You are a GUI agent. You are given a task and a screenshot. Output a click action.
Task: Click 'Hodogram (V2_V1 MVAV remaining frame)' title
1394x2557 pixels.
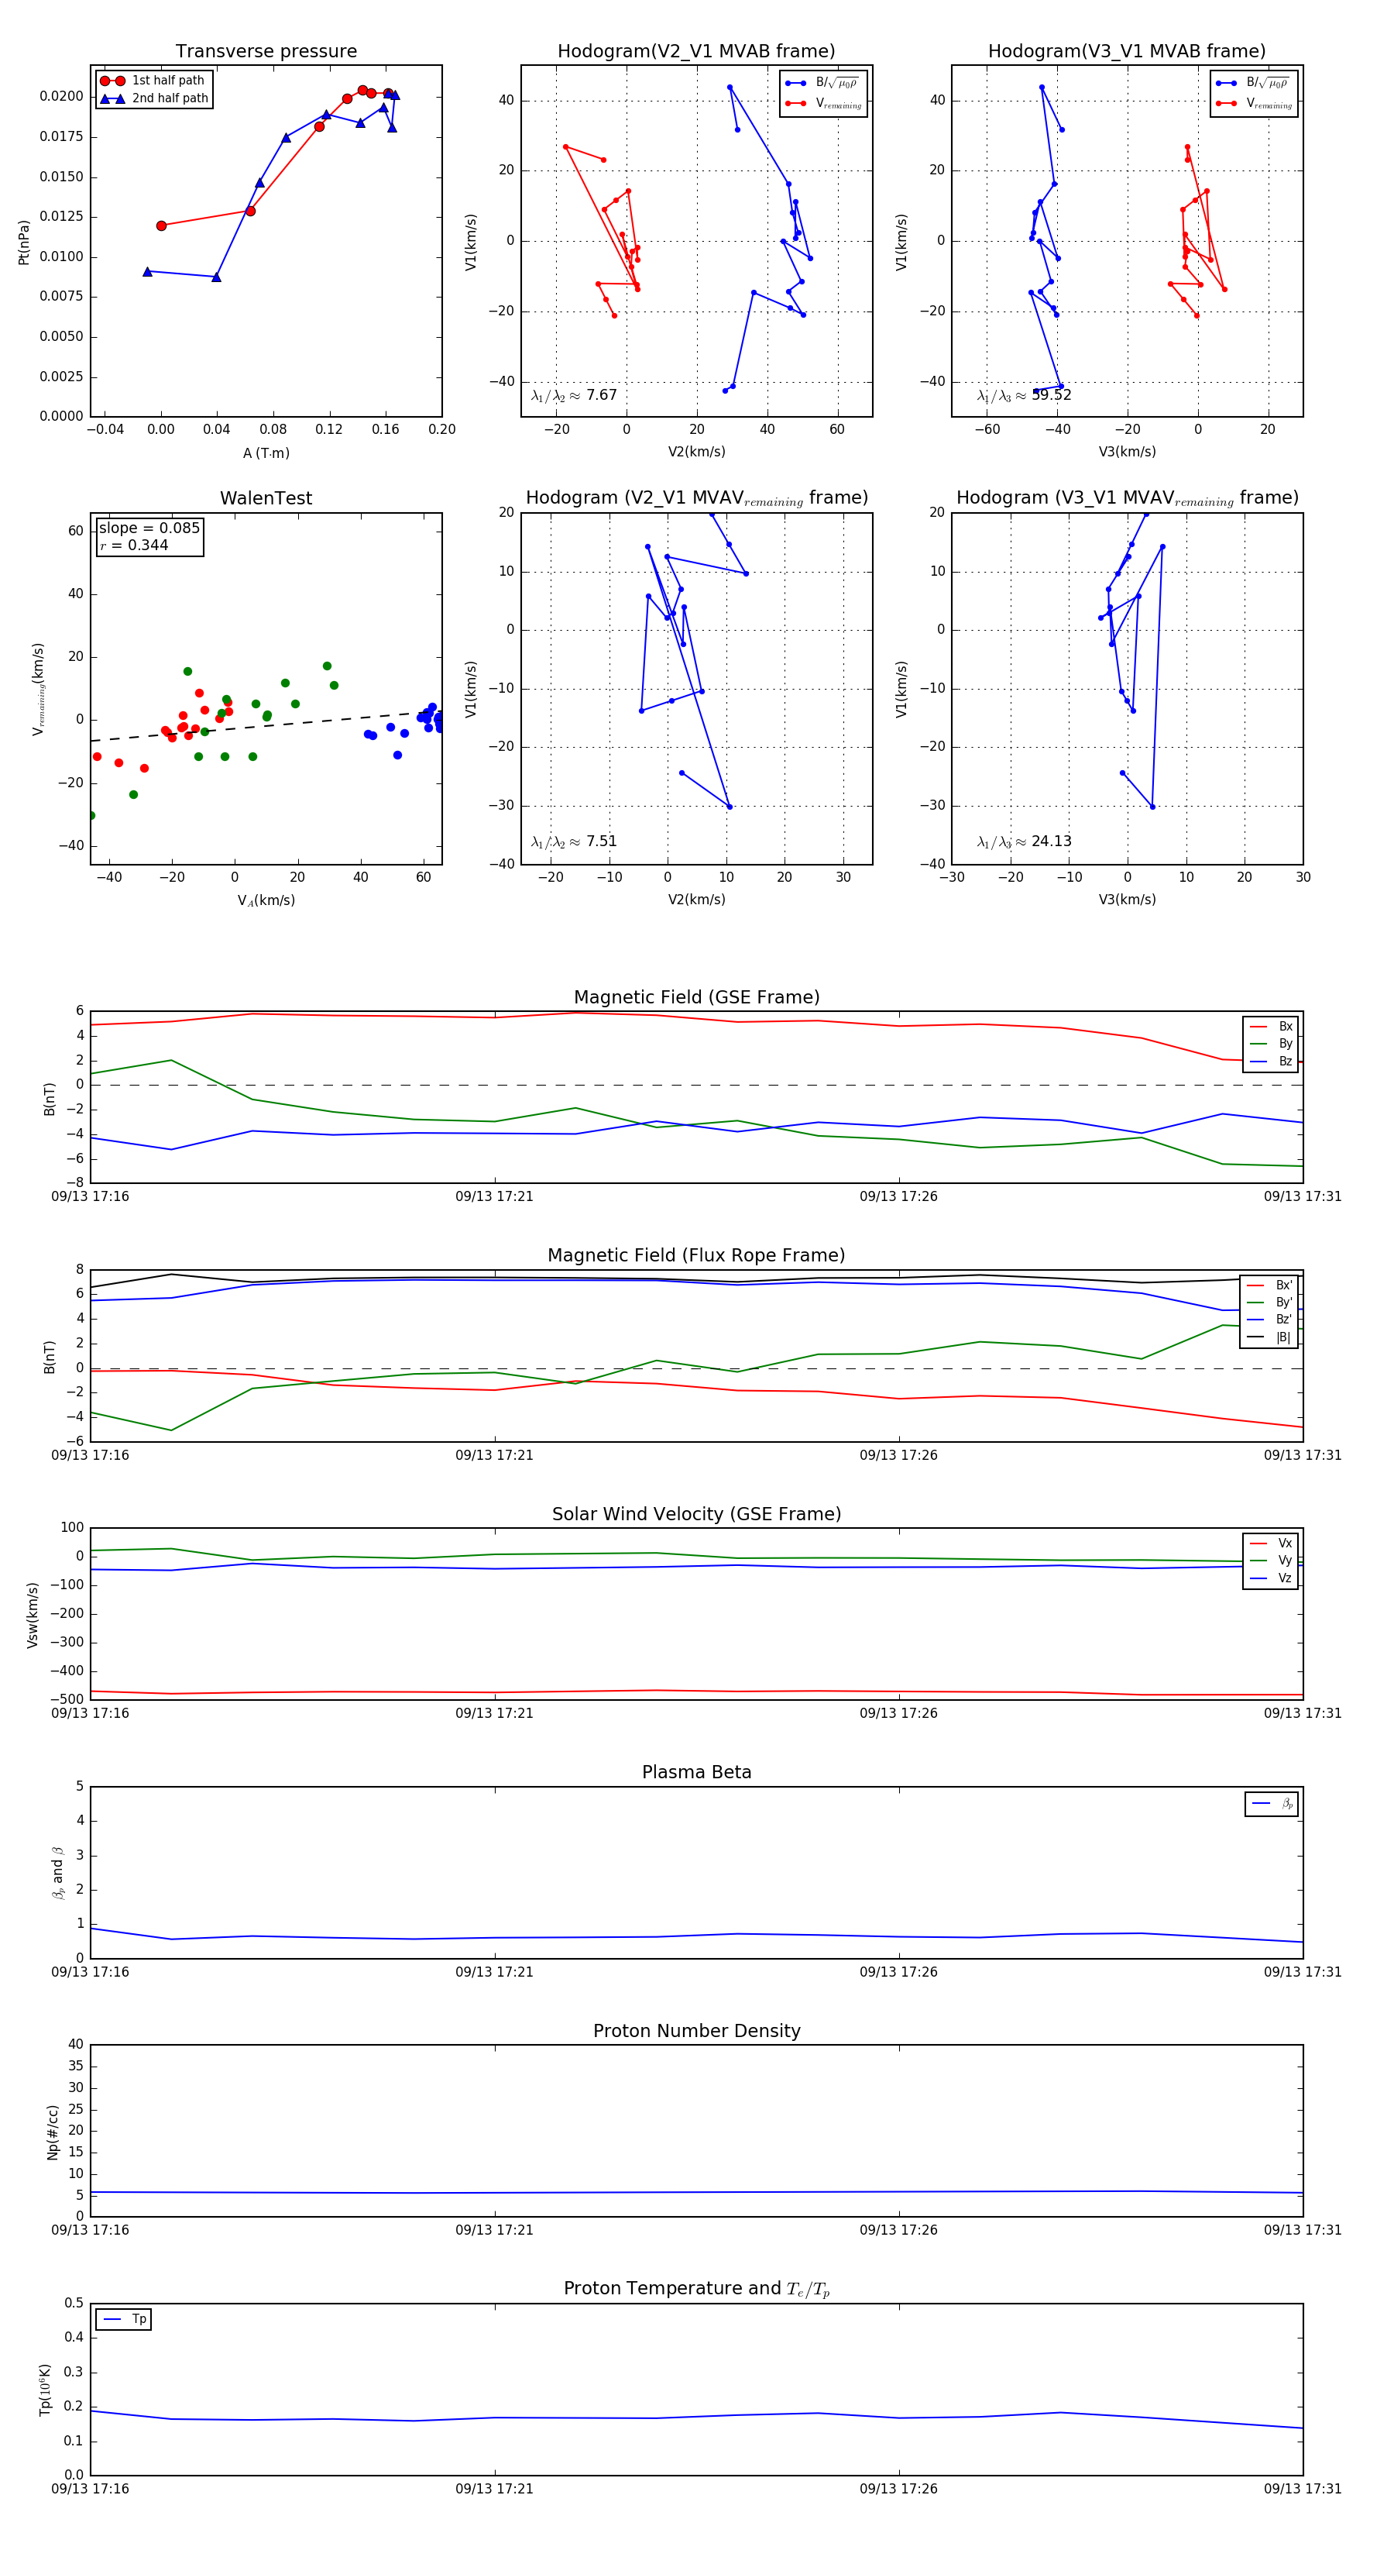tap(696, 498)
